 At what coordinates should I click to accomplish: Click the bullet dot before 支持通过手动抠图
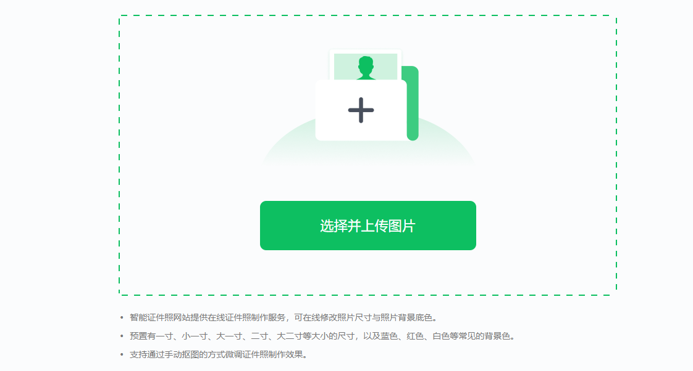[x=122, y=355]
